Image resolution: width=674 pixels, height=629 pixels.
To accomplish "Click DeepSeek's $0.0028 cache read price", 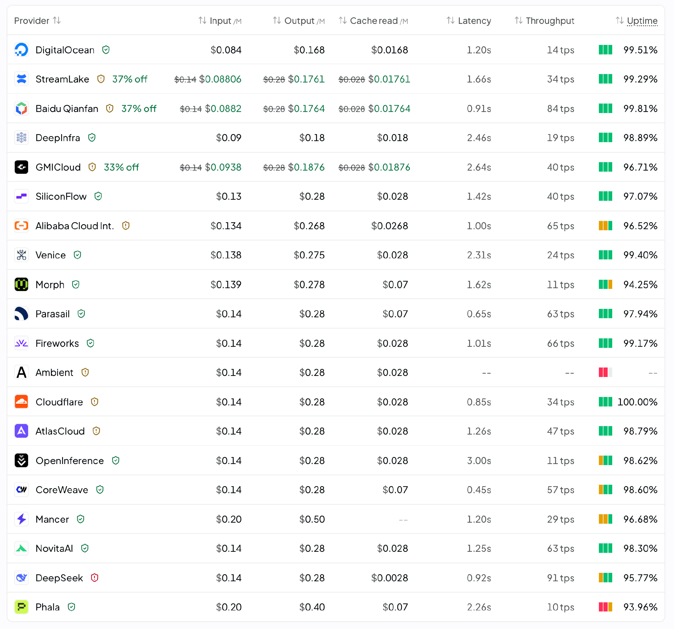I will [x=390, y=578].
